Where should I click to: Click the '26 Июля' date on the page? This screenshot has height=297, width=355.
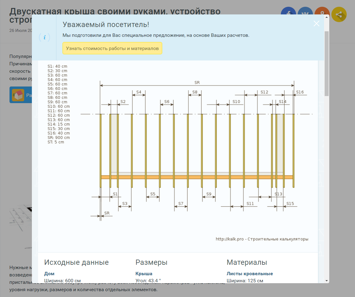point(21,30)
